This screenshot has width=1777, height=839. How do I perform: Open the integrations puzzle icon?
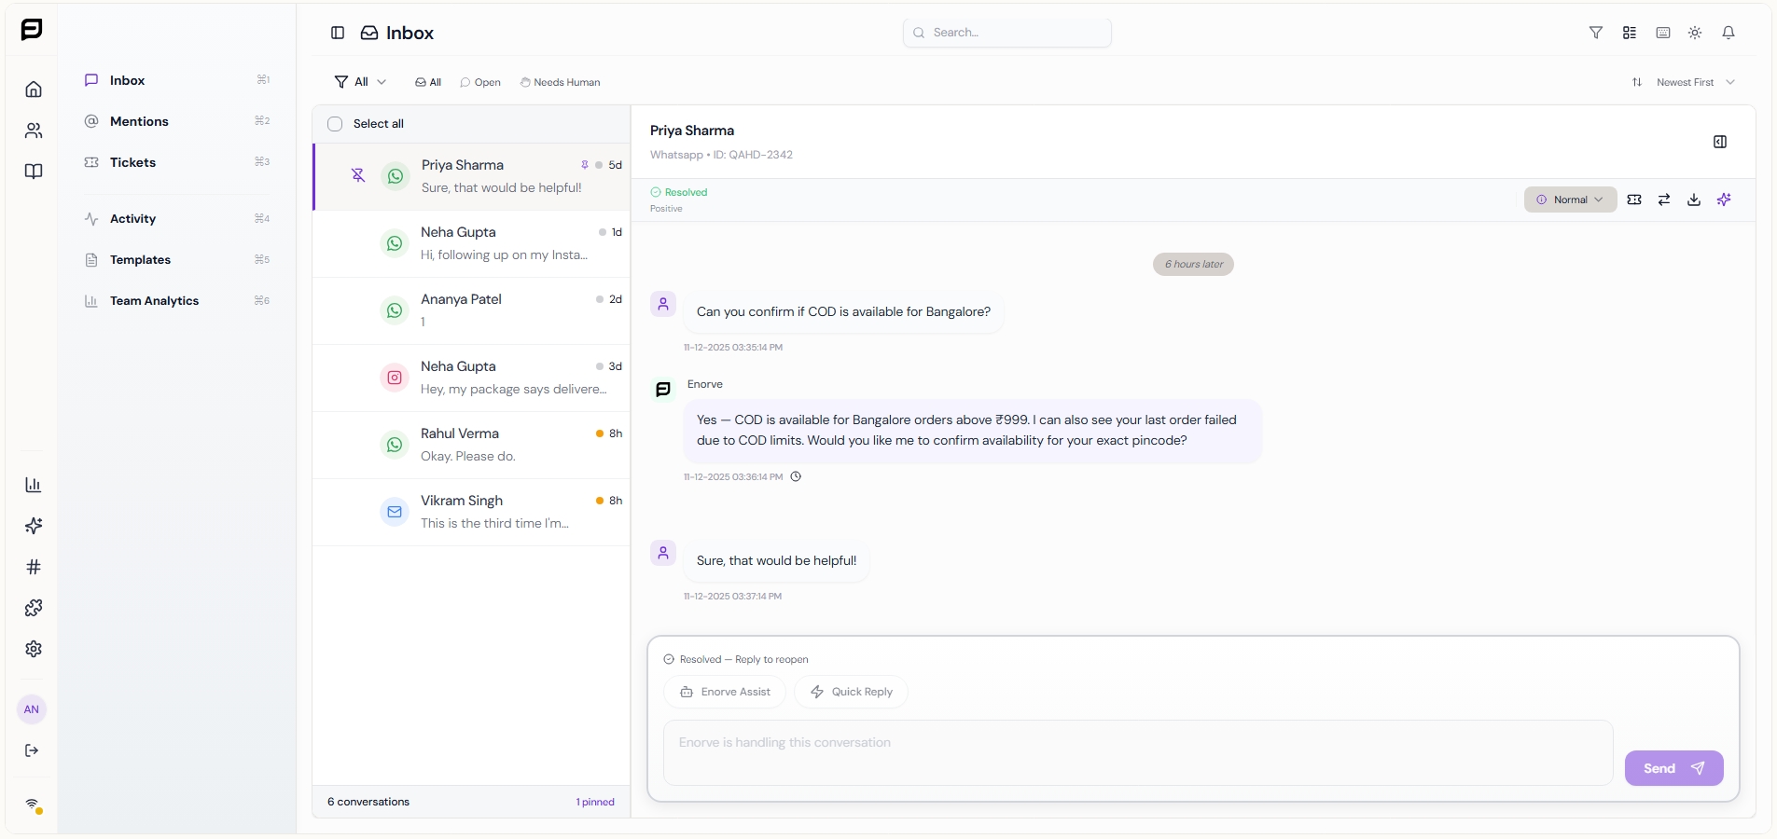pos(33,608)
